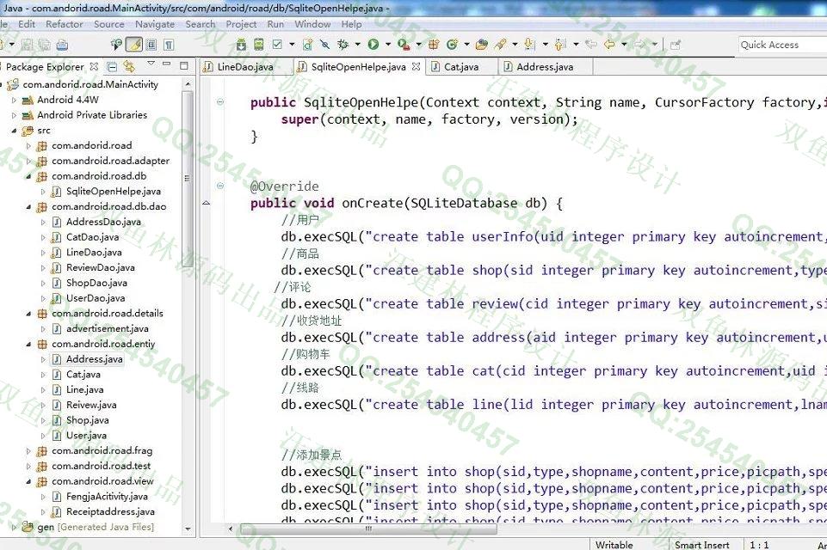The height and width of the screenshot is (550, 827).
Task: Expand the Android 4.4W library node
Action: 15,100
